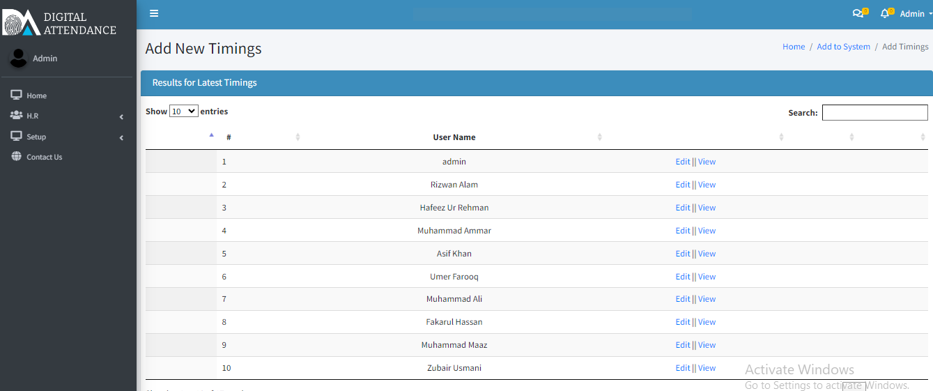Image resolution: width=933 pixels, height=391 pixels.
Task: Click the Results for Latest Timings header
Action: pyautogui.click(x=205, y=83)
